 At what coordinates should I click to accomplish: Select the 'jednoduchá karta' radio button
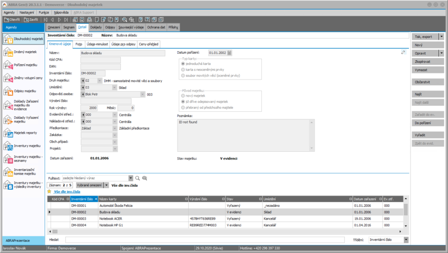pyautogui.click(x=183, y=64)
